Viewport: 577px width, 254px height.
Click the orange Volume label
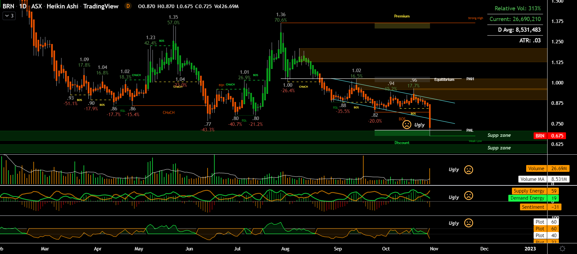[x=536, y=169]
